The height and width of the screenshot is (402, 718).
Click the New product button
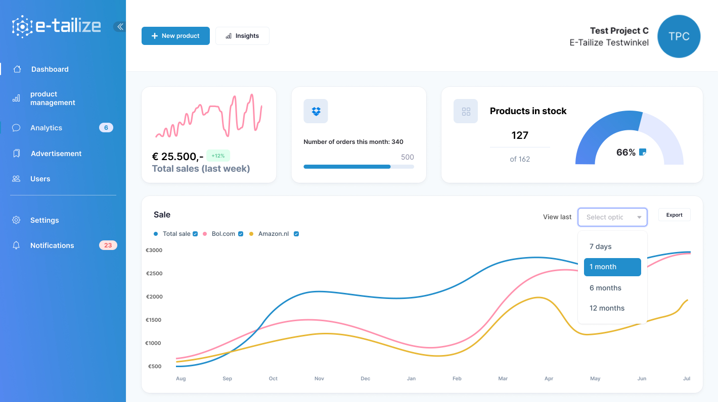pyautogui.click(x=175, y=36)
